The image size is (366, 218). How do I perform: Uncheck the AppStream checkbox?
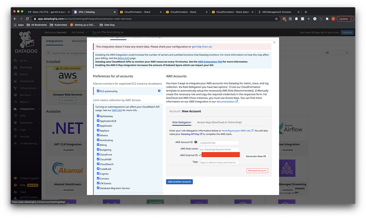pos(98,125)
